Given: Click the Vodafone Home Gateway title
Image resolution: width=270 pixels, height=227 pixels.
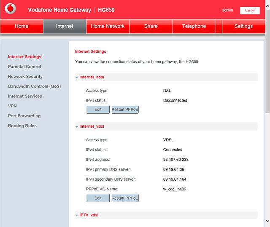Looking at the screenshot, I should pyautogui.click(x=59, y=10).
